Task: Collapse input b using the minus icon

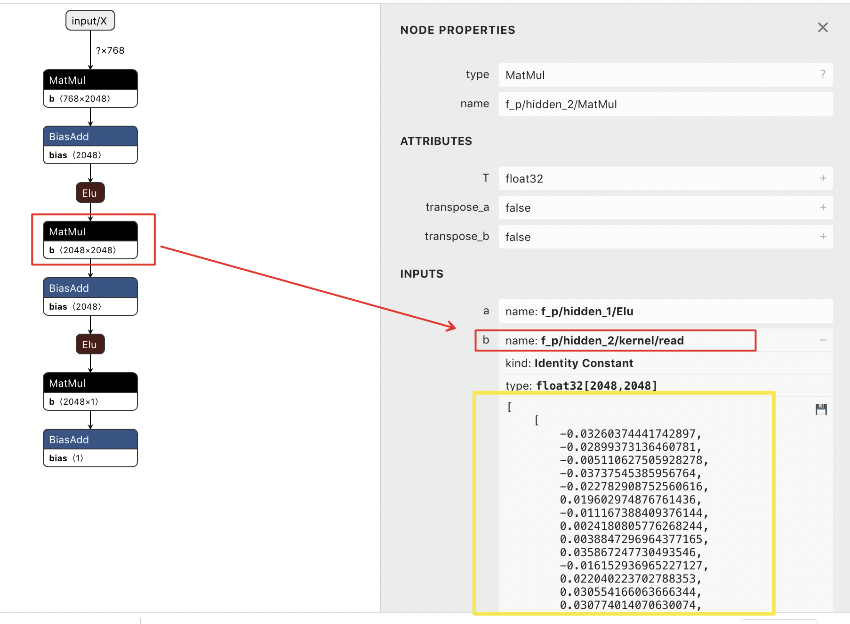Action: click(x=823, y=340)
